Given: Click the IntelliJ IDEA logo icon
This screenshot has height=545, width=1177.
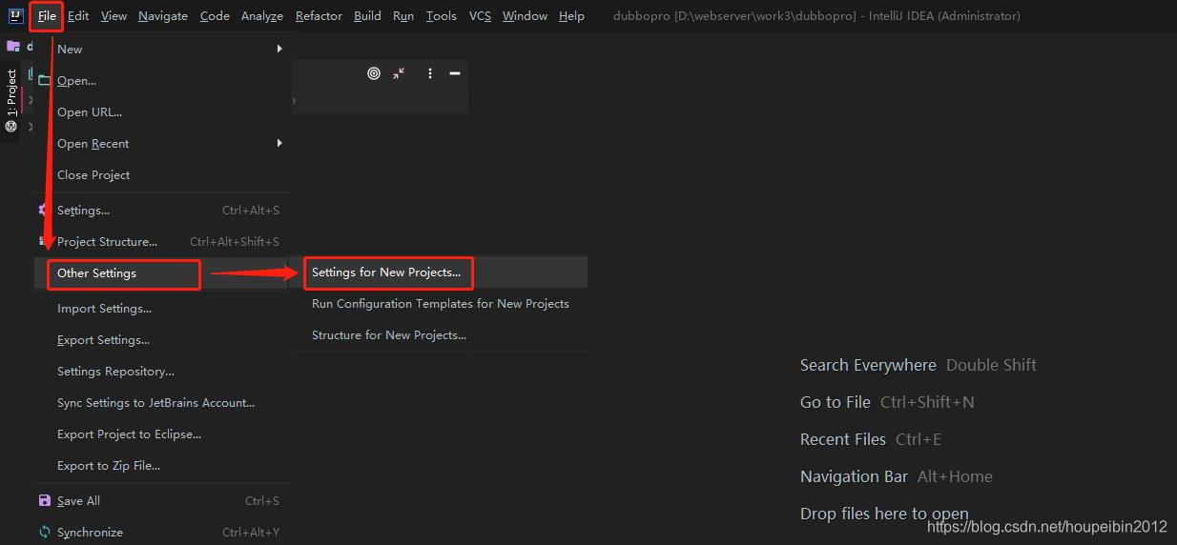Looking at the screenshot, I should (x=16, y=15).
